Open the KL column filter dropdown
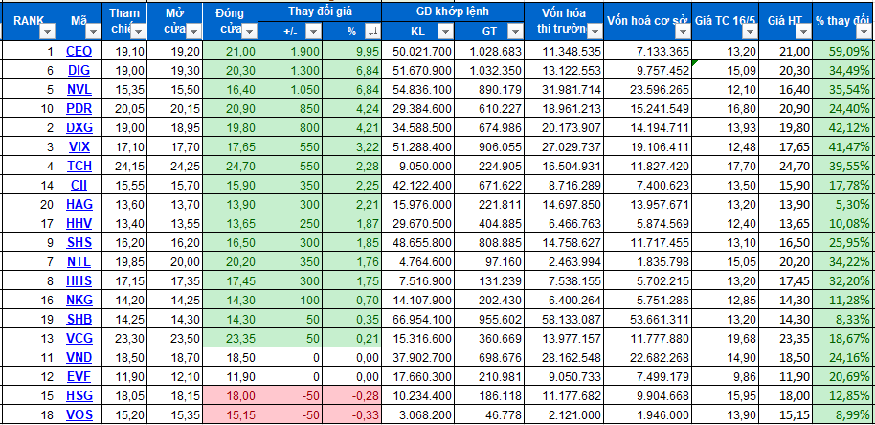The width and height of the screenshot is (875, 425). [x=445, y=33]
